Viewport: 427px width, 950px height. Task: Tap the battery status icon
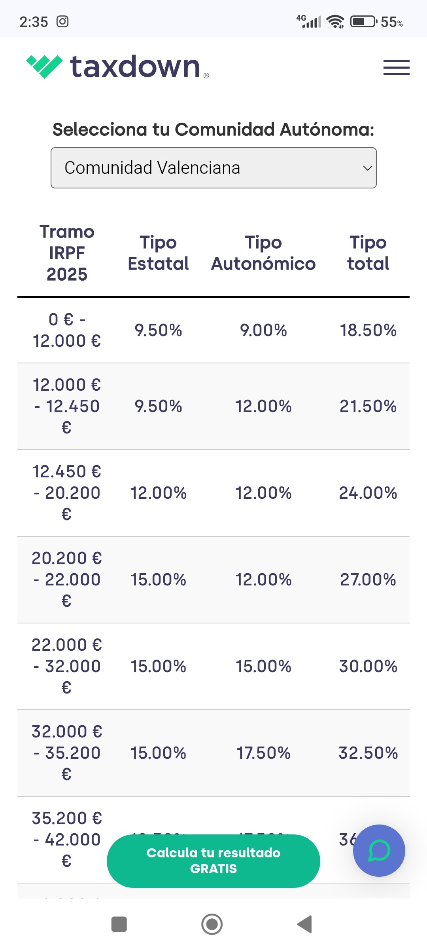(x=363, y=21)
